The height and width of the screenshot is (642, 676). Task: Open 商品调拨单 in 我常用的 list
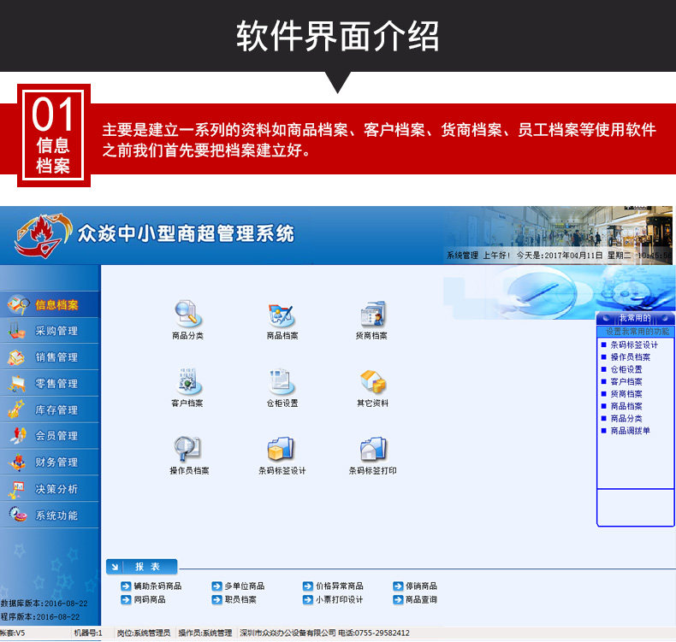(x=631, y=431)
